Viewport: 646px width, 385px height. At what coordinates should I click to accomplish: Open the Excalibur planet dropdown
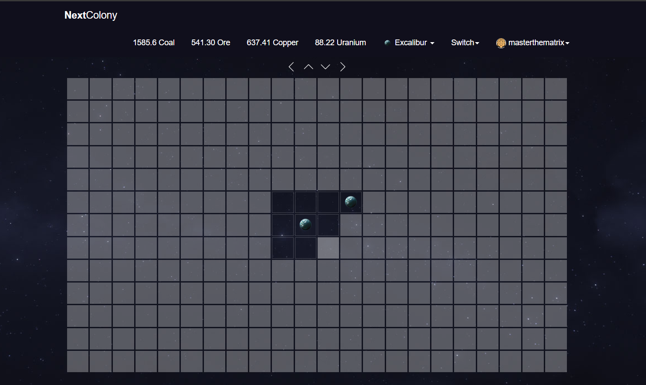point(414,43)
